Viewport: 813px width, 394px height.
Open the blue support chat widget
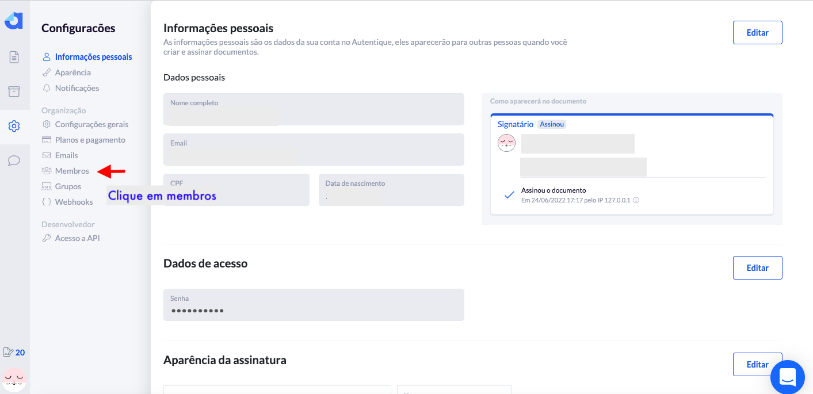tap(787, 377)
